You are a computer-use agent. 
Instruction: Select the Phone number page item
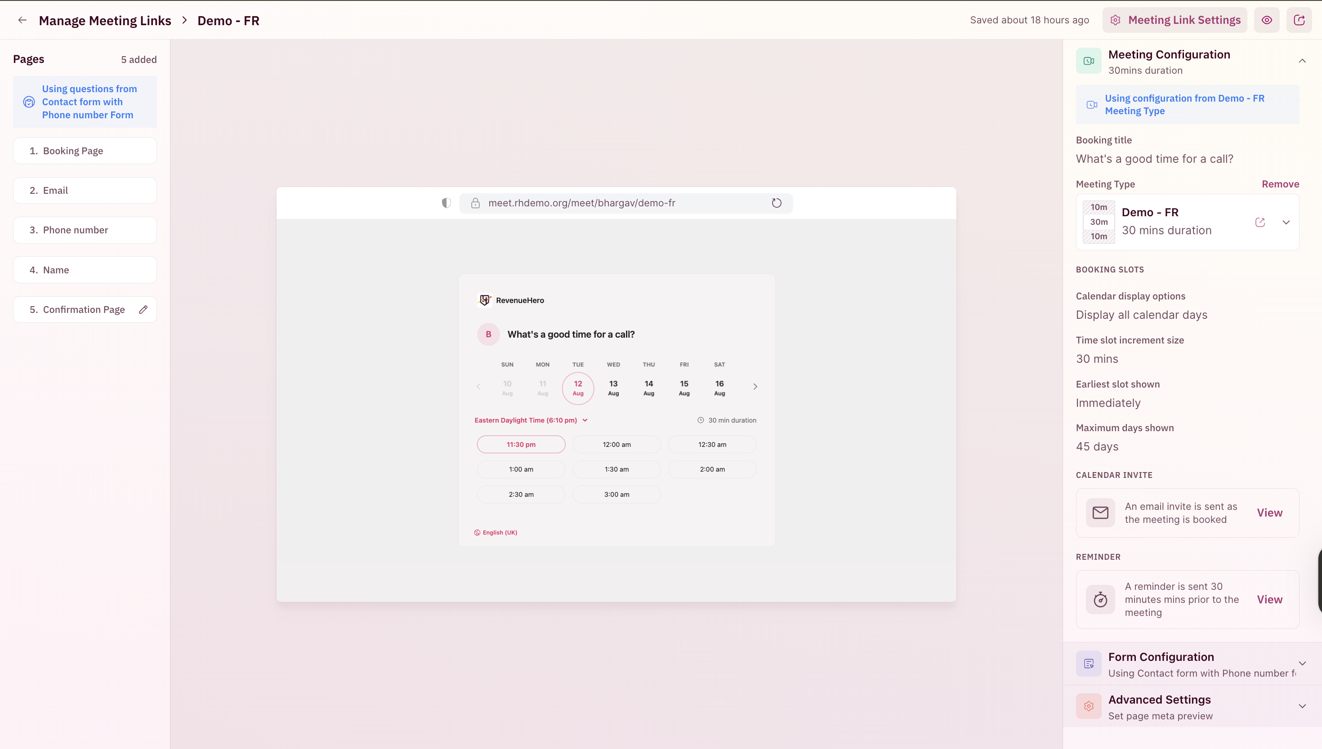point(85,230)
